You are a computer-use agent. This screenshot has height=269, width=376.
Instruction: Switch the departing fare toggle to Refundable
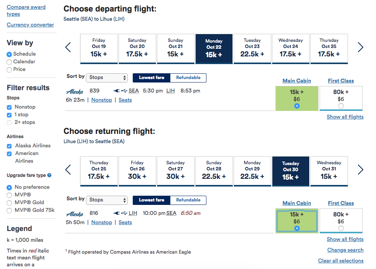[188, 78]
